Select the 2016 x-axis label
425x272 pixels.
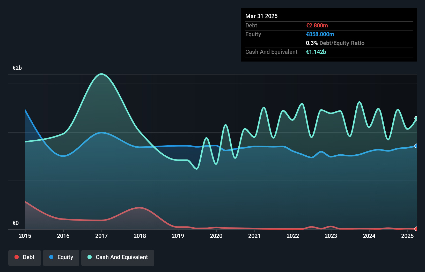(x=63, y=236)
